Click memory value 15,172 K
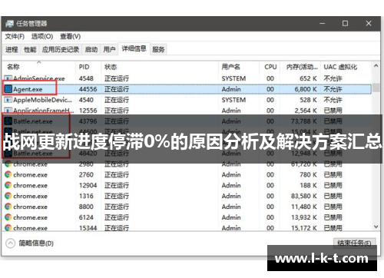 [304, 227]
